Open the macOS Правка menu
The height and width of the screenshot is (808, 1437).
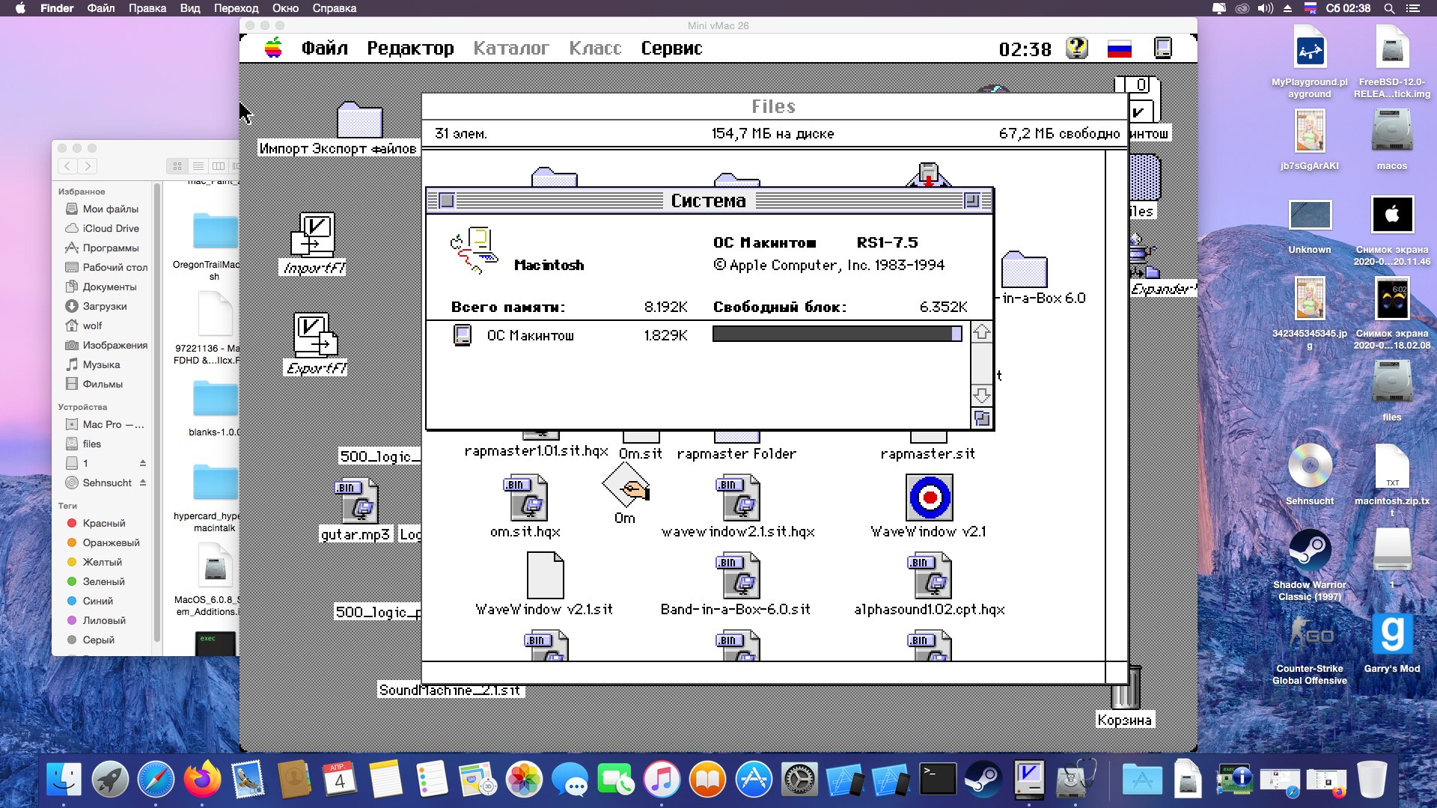point(147,8)
